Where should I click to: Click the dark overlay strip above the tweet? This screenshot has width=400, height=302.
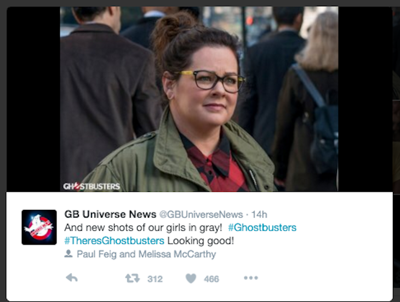(x=200, y=3)
